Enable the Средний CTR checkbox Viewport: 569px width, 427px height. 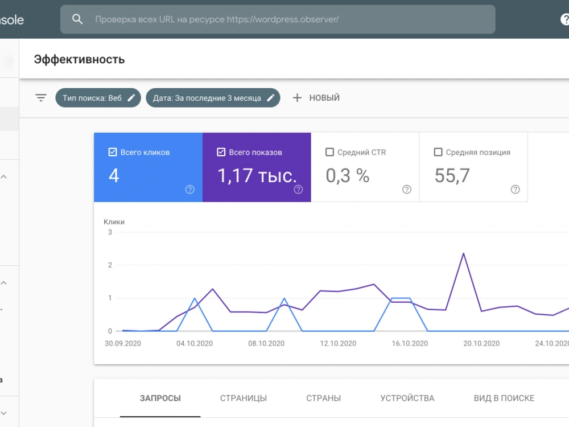(x=329, y=152)
